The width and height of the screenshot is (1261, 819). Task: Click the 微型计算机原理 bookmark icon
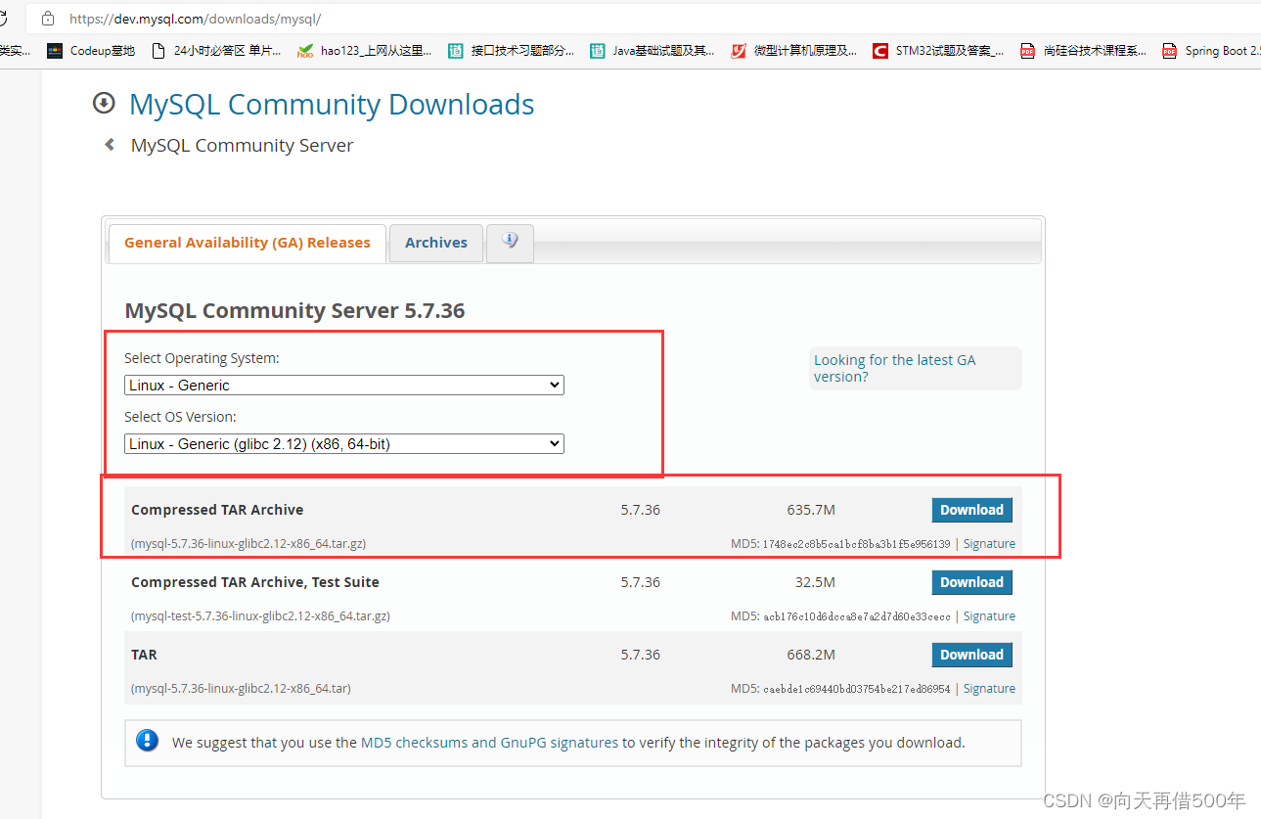739,51
